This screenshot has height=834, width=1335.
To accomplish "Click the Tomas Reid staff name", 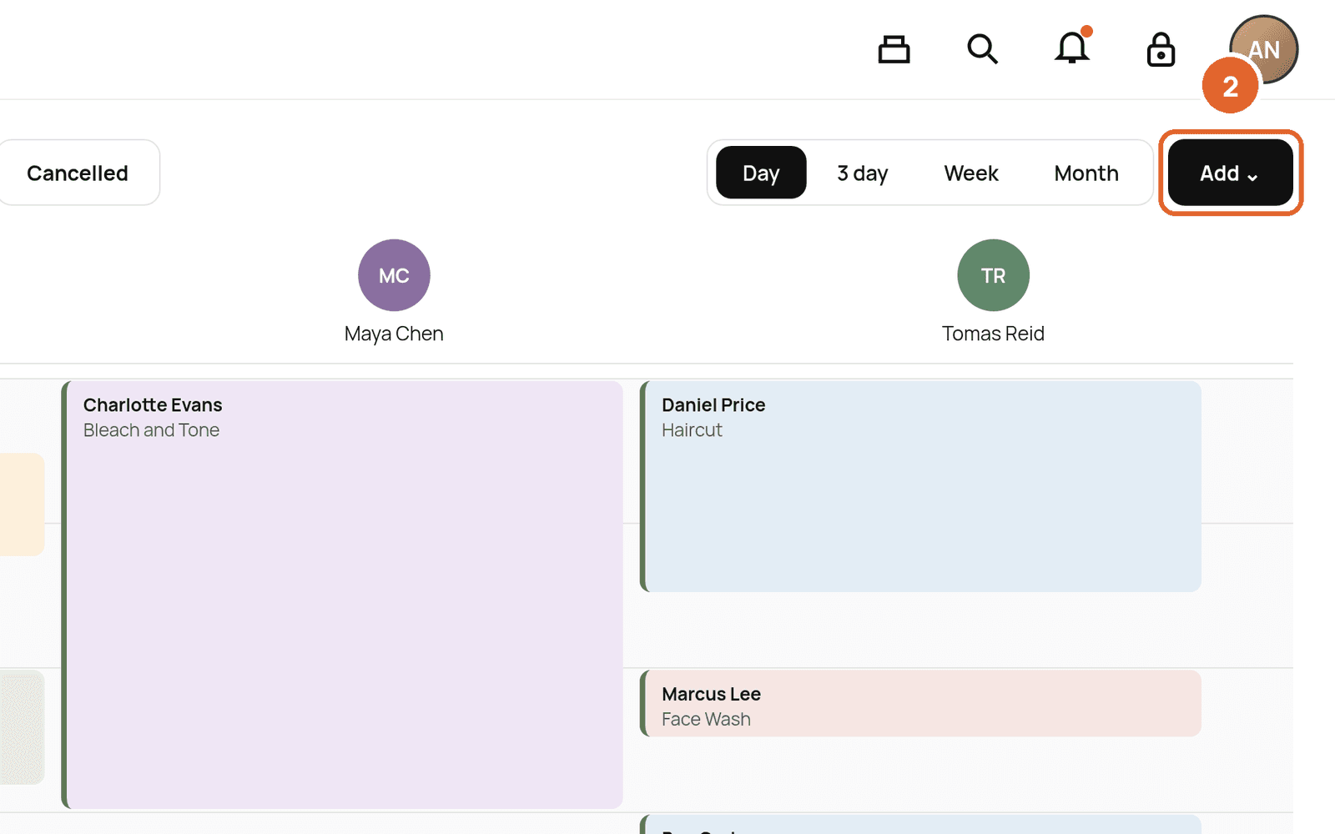I will (993, 334).
